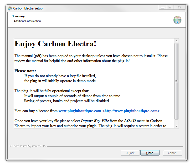Click the 'Enjoy Carbon Electra!' heading
The height and width of the screenshot is (165, 195).
click(55, 44)
